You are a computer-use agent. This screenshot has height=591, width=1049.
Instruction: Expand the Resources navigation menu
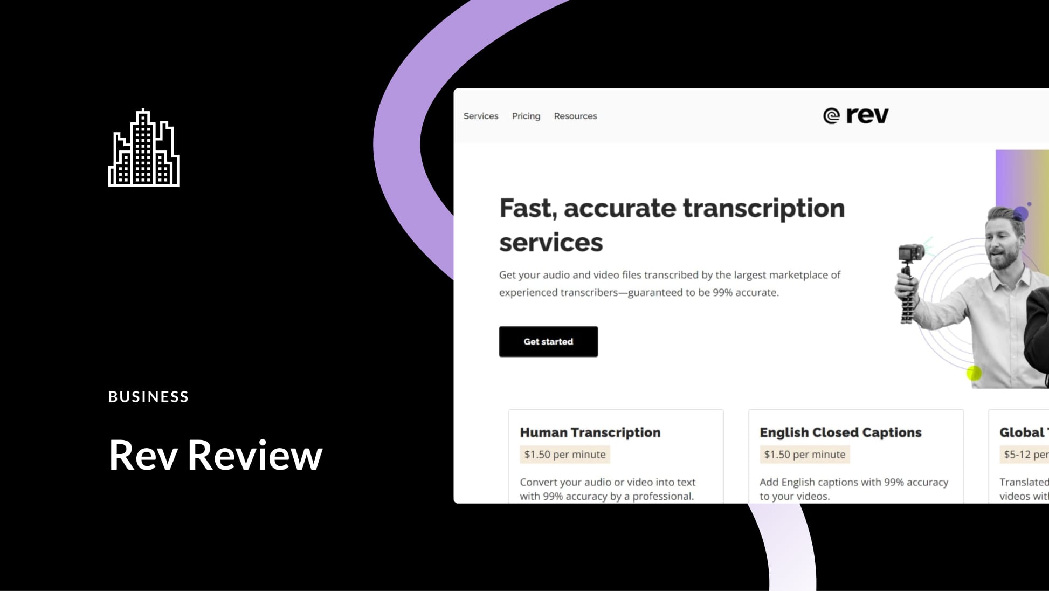(575, 116)
